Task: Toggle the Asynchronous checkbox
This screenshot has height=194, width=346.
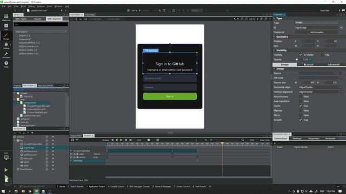Action: tap(301, 96)
